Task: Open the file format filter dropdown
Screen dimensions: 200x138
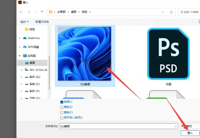Action: 190,126
